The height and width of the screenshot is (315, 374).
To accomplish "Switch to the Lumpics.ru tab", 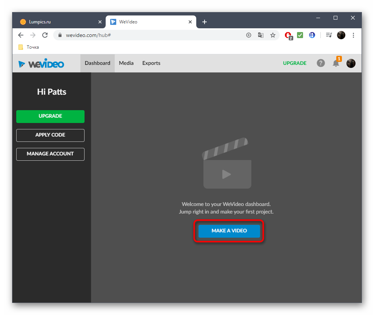I will coord(59,22).
